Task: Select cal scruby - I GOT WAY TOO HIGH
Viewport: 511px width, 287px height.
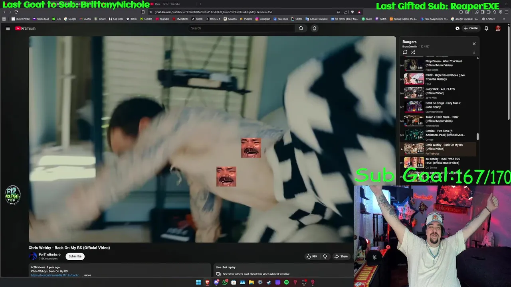Action: (x=438, y=162)
